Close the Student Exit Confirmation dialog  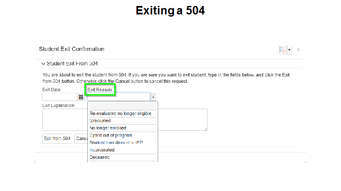pos(298,50)
